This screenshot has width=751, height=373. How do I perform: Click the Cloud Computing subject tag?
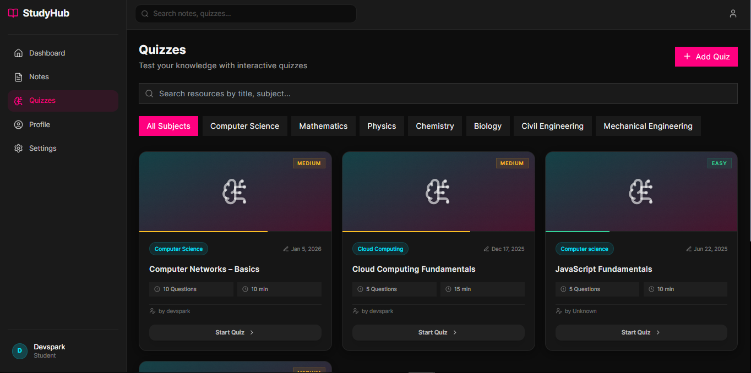(380, 249)
